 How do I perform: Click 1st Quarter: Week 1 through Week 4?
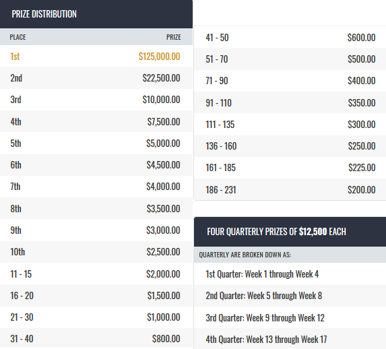(262, 274)
